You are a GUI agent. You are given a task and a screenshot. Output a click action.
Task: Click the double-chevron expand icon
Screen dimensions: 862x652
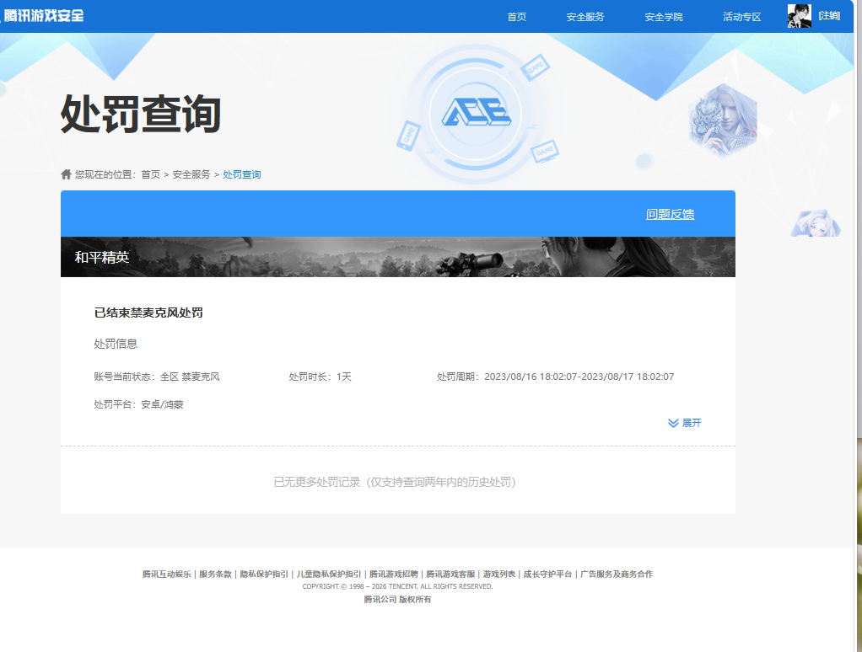(673, 423)
